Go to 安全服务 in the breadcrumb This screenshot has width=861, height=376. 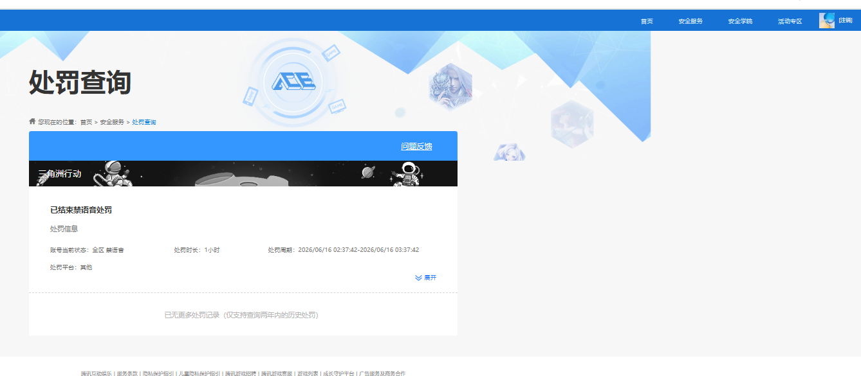[112, 122]
